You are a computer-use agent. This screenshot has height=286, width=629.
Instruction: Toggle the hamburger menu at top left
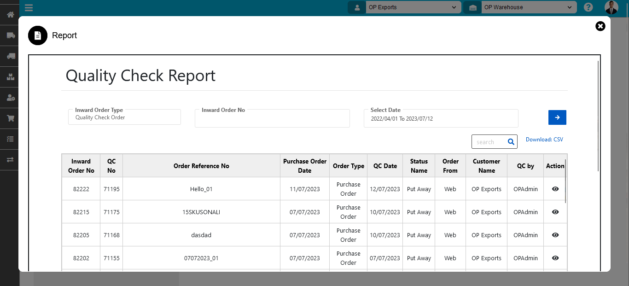tap(29, 7)
